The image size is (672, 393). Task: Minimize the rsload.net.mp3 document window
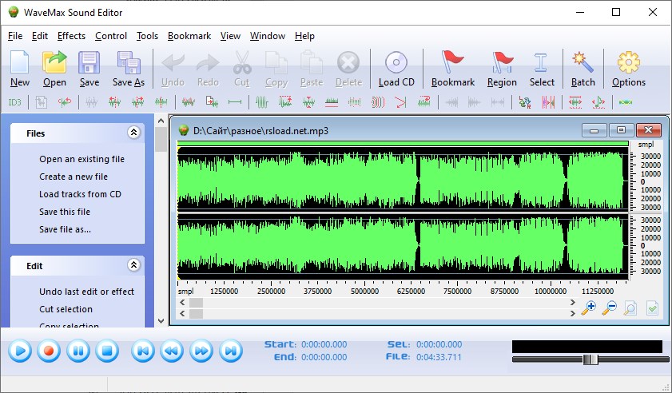pyautogui.click(x=594, y=130)
